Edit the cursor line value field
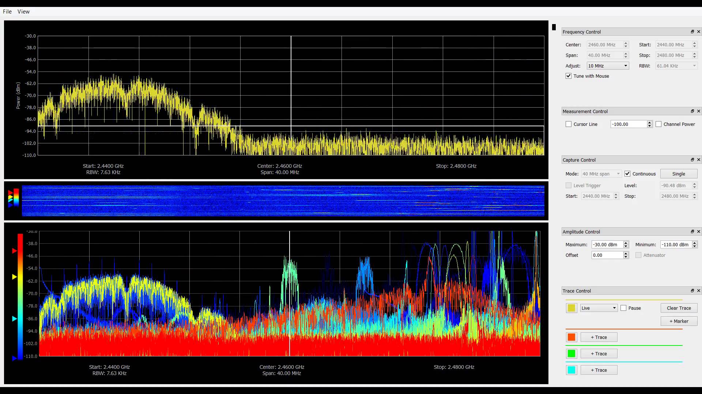 click(629, 124)
